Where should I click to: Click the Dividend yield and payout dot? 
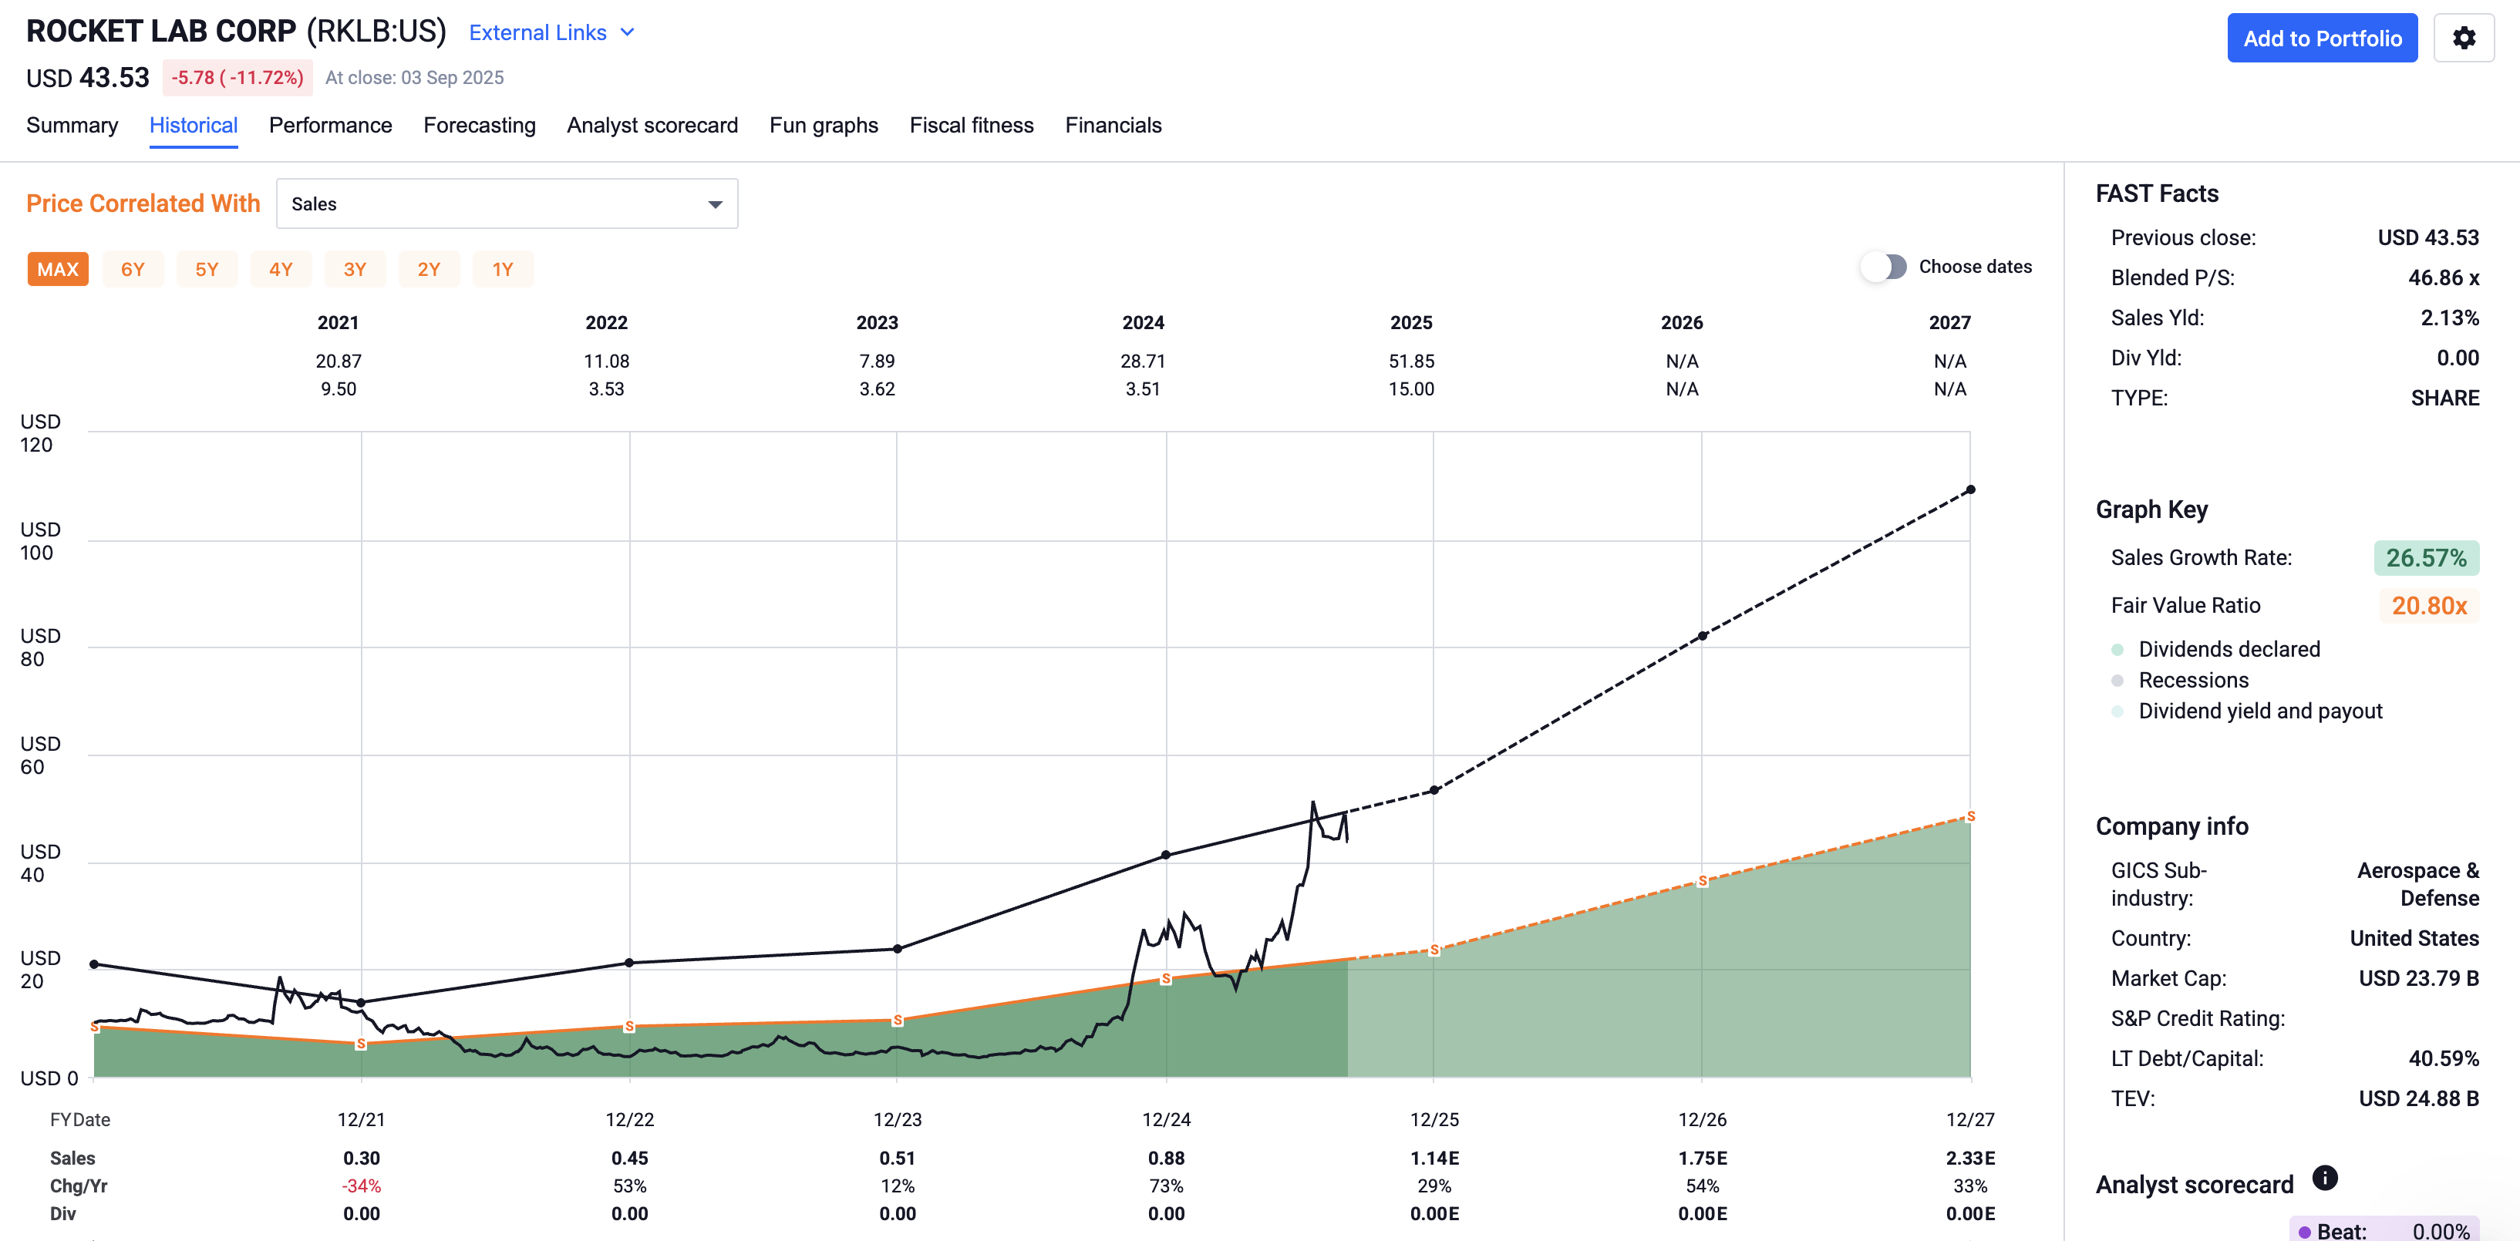(2117, 712)
